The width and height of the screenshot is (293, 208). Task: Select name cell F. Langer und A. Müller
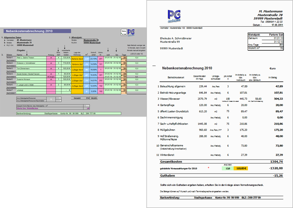(31, 85)
